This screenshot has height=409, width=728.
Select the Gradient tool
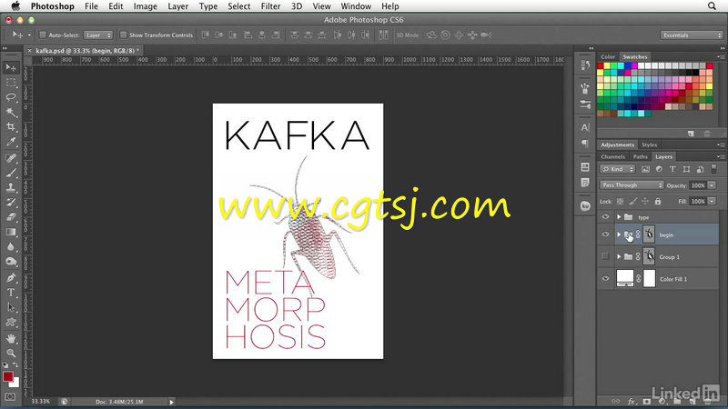[10, 232]
